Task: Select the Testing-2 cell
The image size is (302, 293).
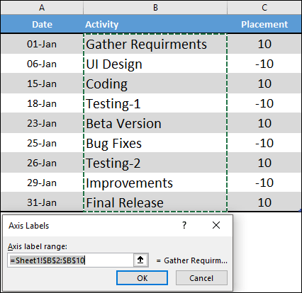Action: click(x=155, y=163)
